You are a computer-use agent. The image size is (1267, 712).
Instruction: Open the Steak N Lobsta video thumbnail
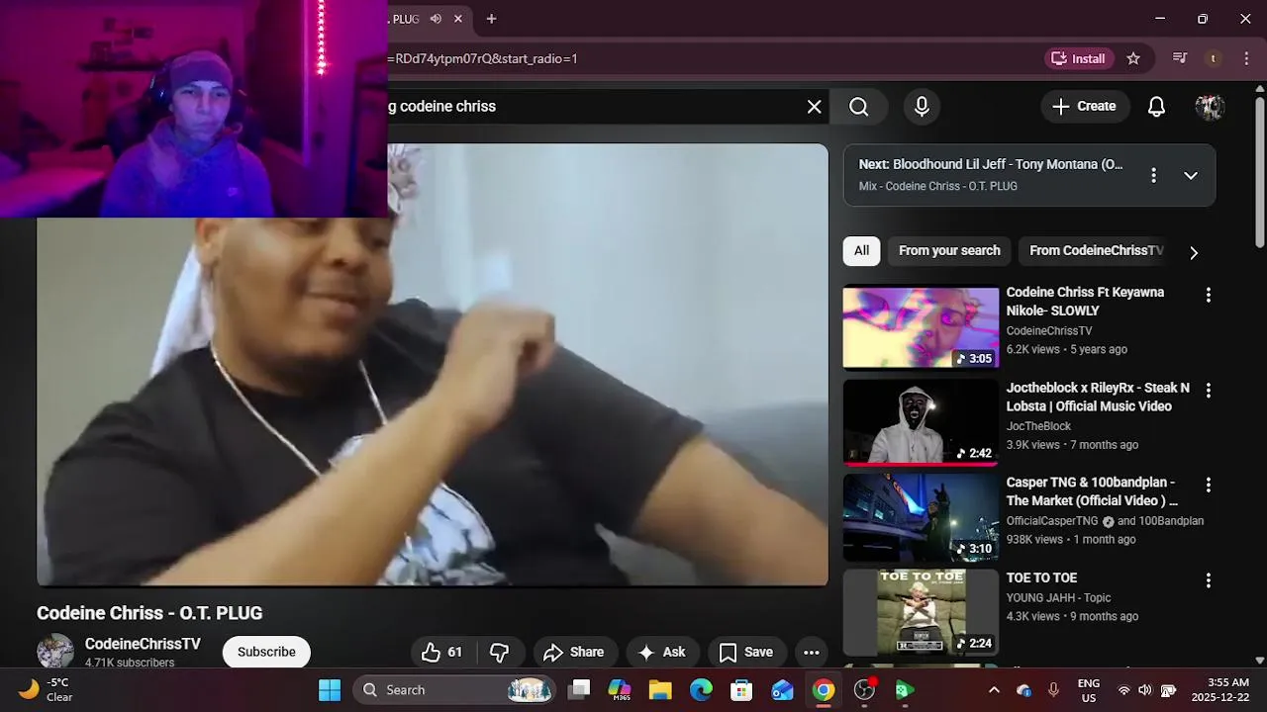pyautogui.click(x=921, y=422)
